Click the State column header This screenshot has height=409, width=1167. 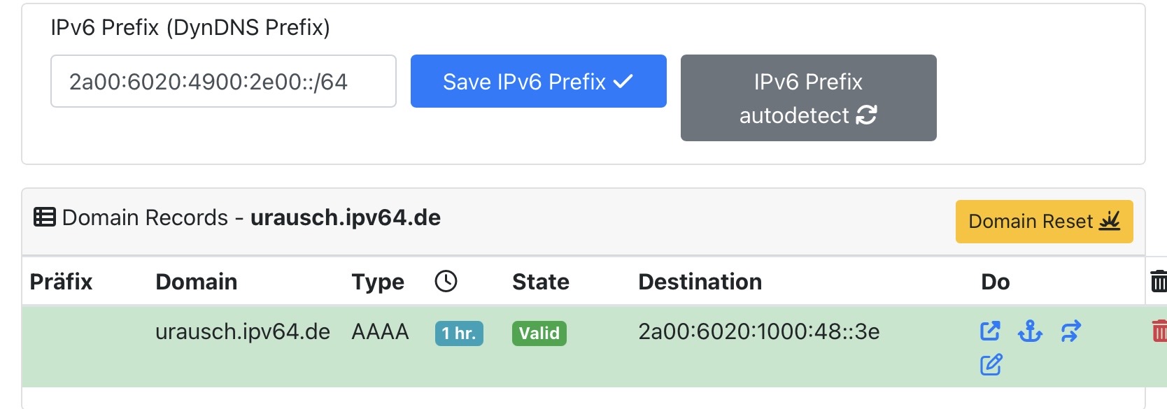pos(540,282)
